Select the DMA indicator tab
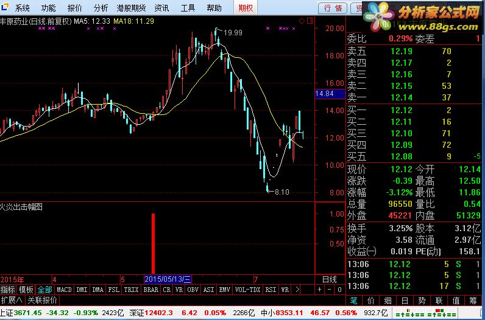Screen dimensions: 485x320 (97, 290)
